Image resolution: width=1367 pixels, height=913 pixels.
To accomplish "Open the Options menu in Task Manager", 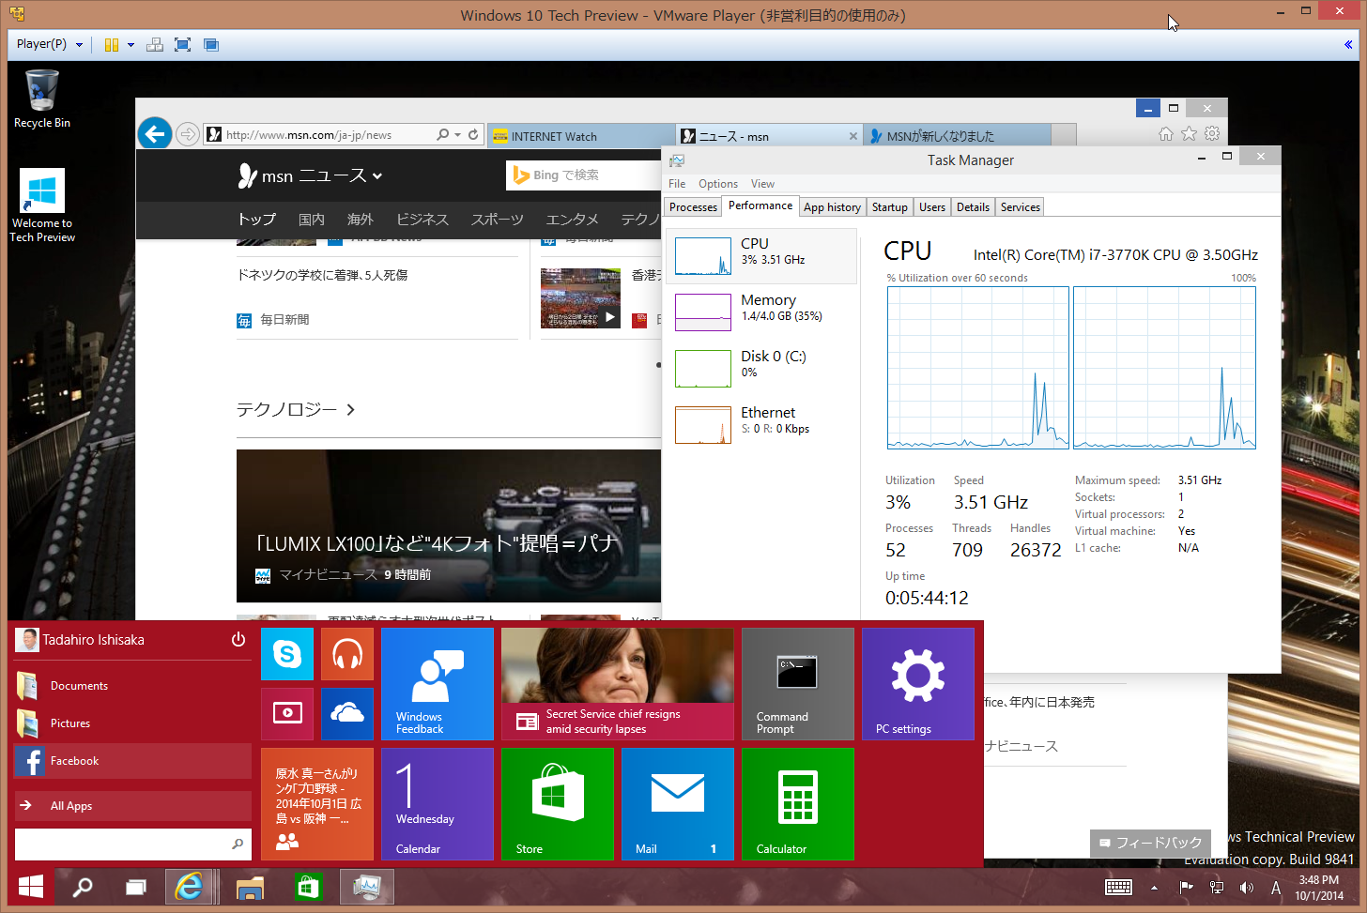I will (717, 183).
